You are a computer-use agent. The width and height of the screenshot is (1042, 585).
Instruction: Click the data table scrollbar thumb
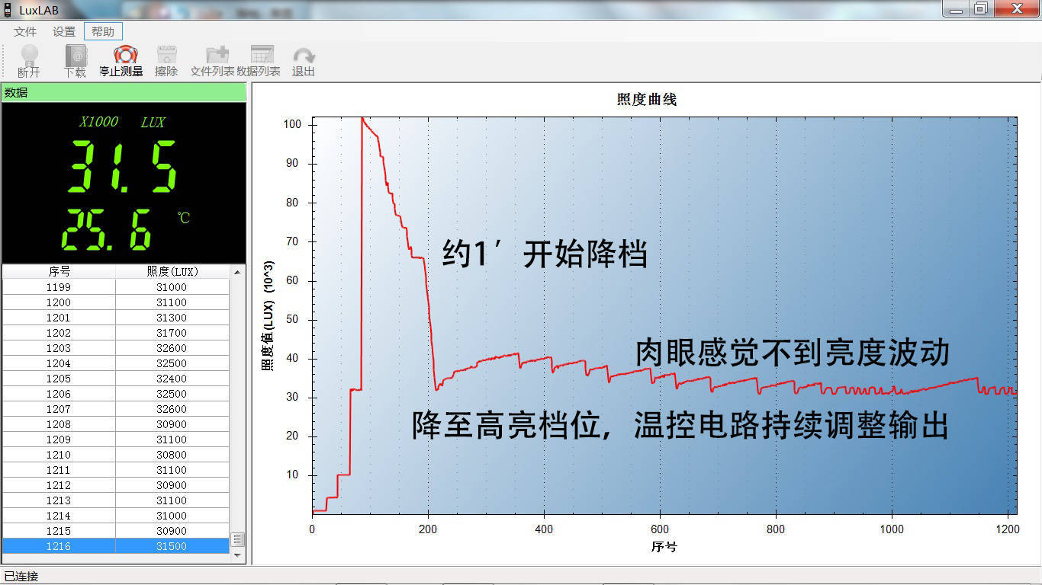point(237,539)
